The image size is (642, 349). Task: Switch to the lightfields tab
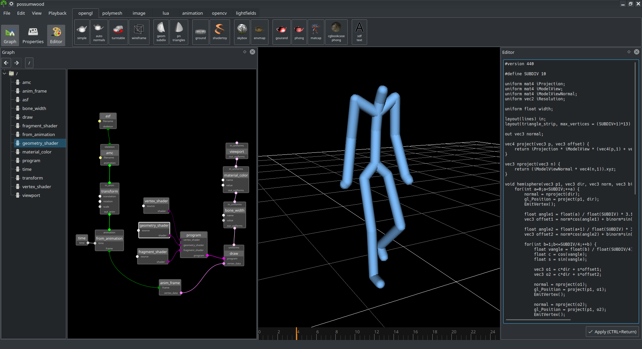pos(246,13)
